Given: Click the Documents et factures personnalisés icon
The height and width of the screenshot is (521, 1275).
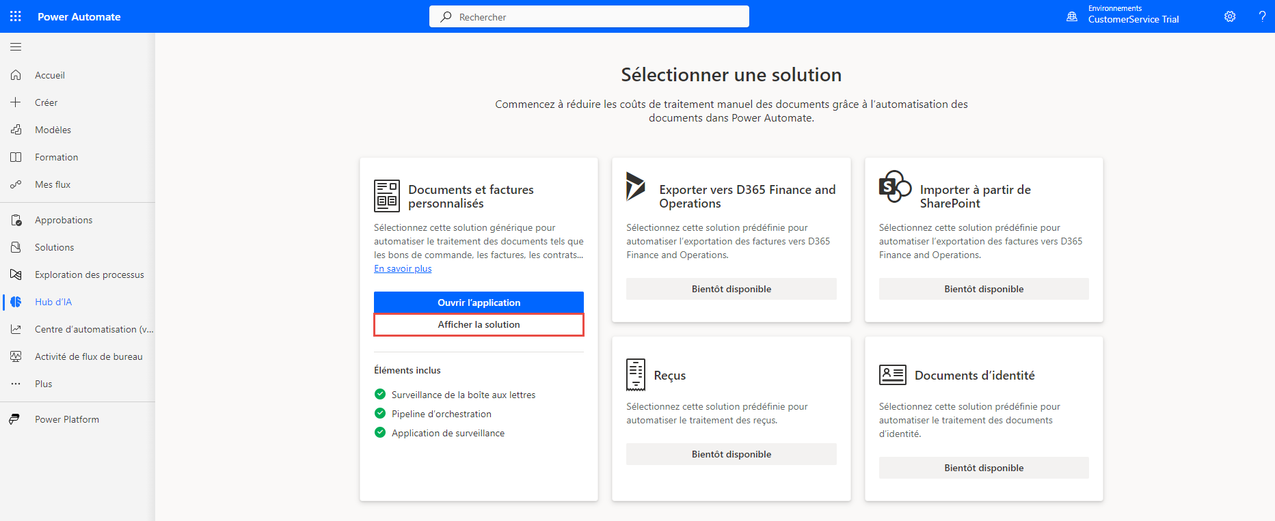Looking at the screenshot, I should [x=387, y=196].
